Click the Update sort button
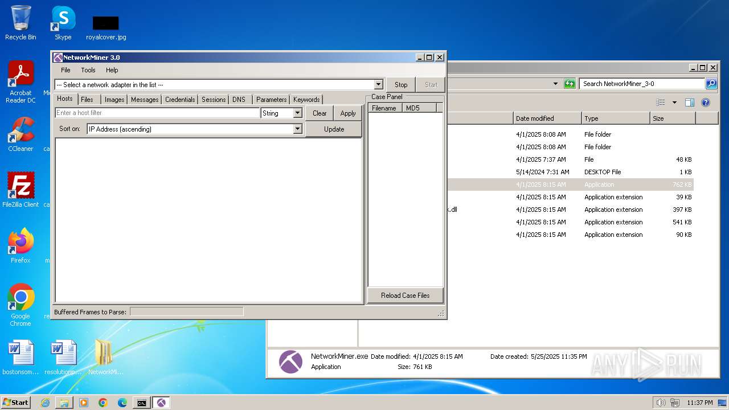This screenshot has width=729, height=410. click(334, 129)
